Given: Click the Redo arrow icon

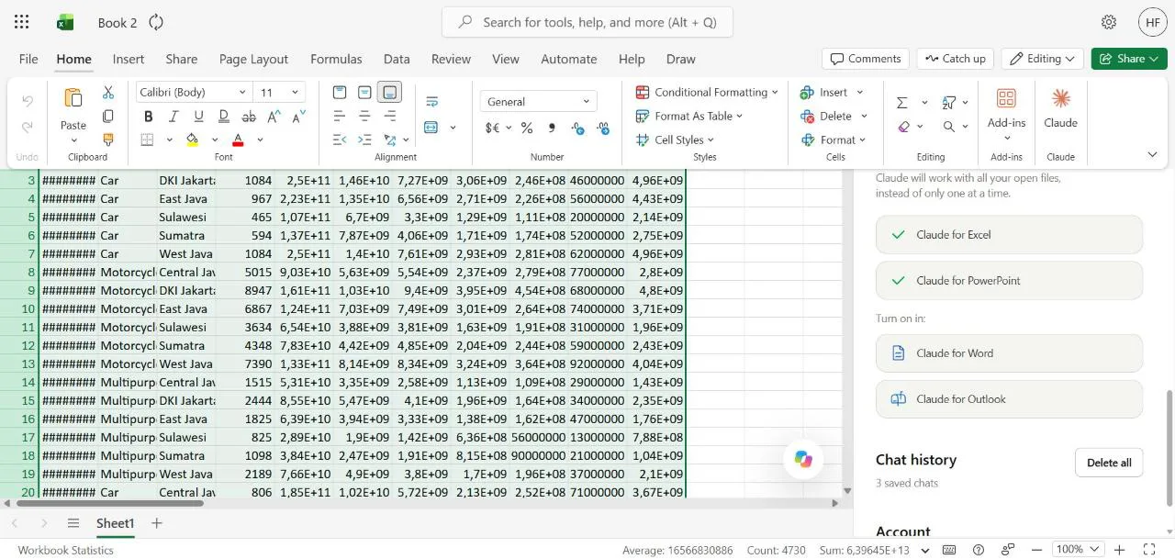Looking at the screenshot, I should pos(28,127).
